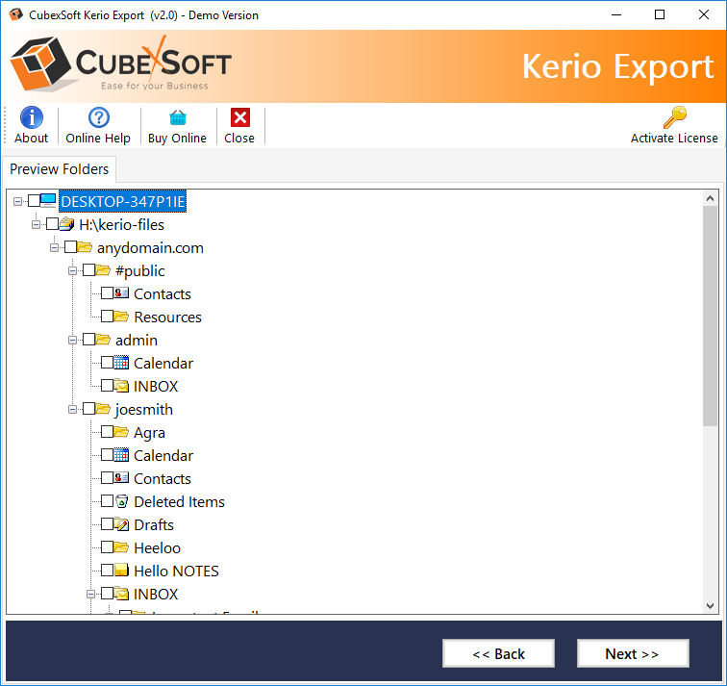Click the anydomain.com folder icon
The image size is (727, 686).
click(x=85, y=246)
